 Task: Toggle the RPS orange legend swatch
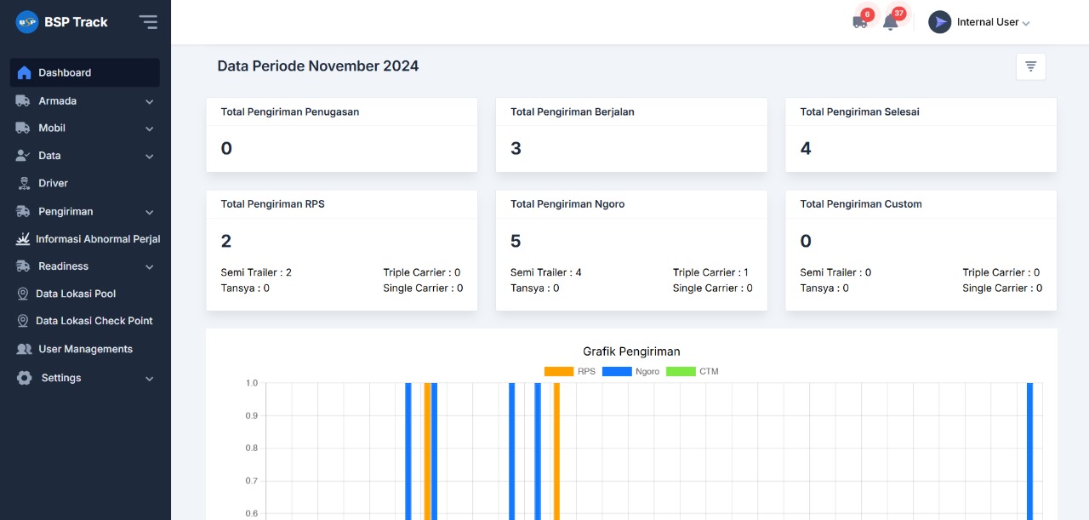[559, 371]
